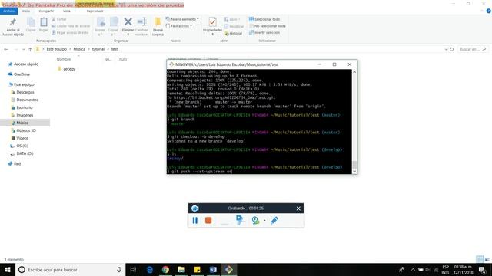492x276 pixels.
Task: Click the Pegar clipboard icon
Action: pyautogui.click(x=44, y=22)
